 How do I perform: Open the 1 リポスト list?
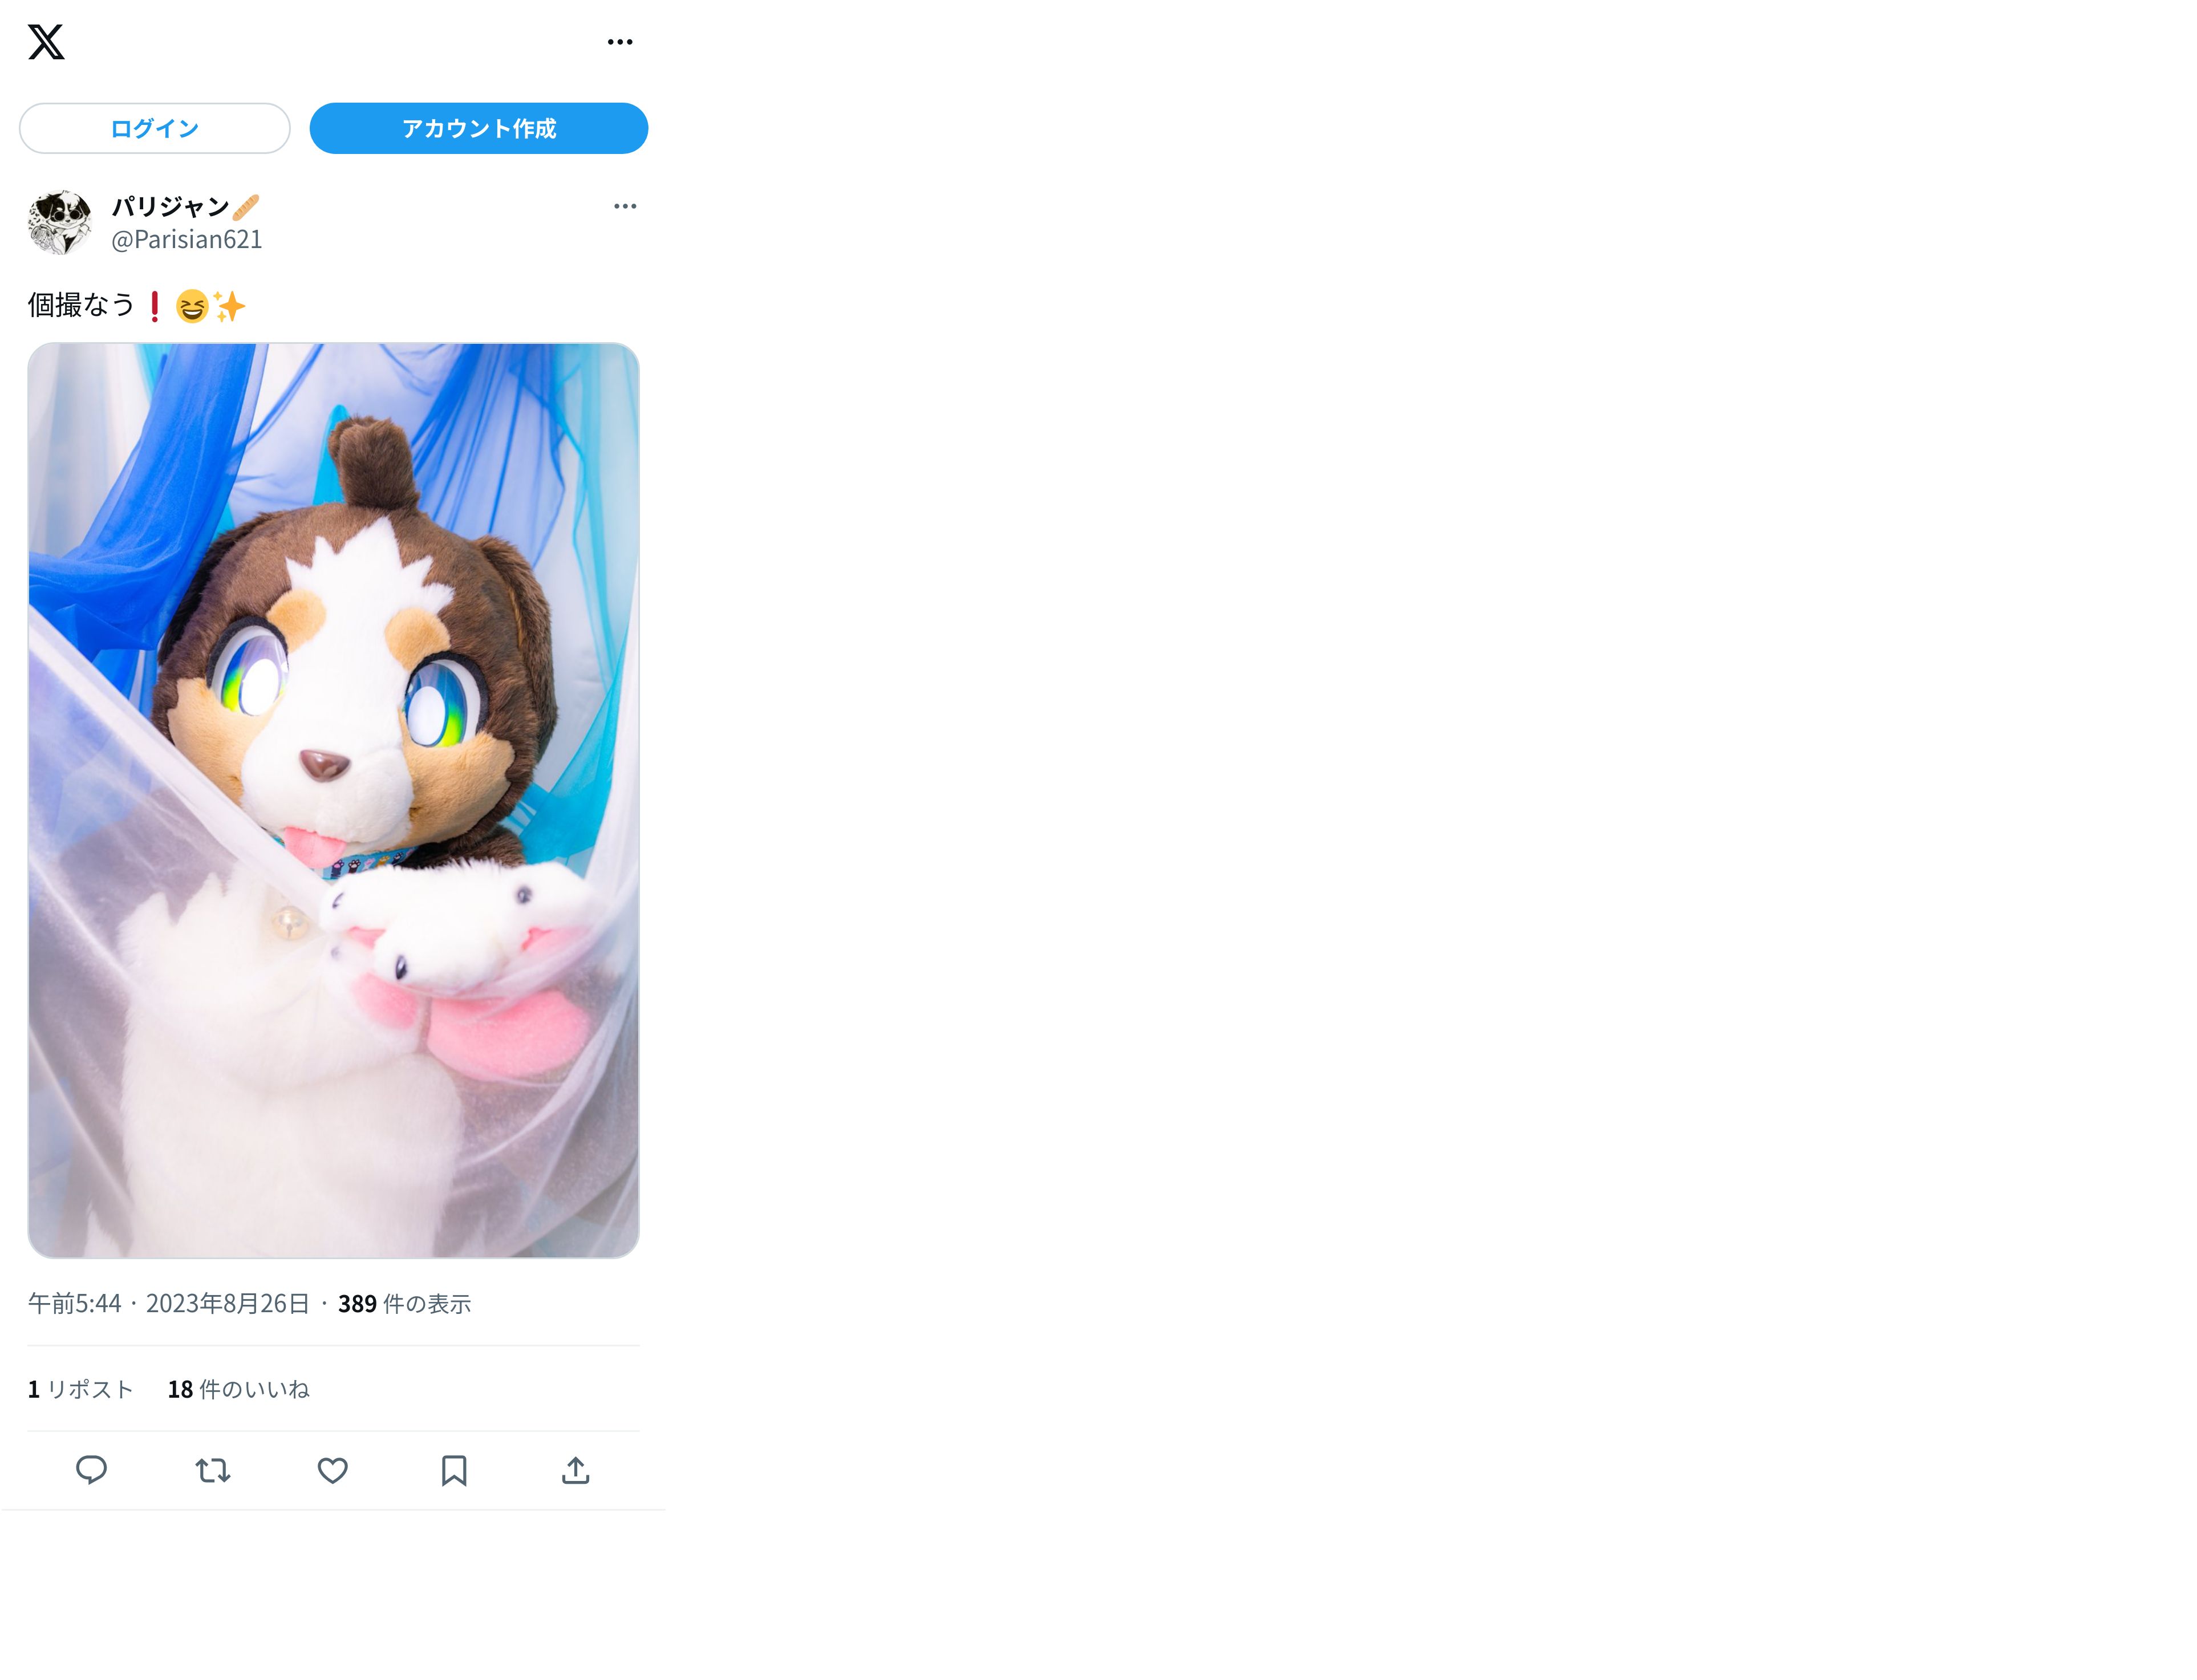point(80,1389)
